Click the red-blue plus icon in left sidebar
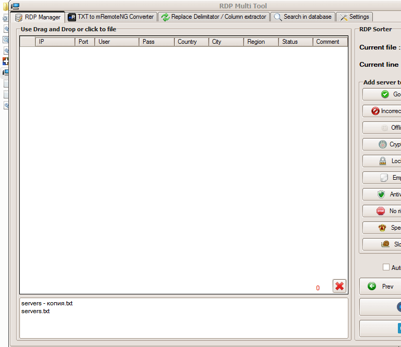This screenshot has width=401, height=347. coord(5,61)
